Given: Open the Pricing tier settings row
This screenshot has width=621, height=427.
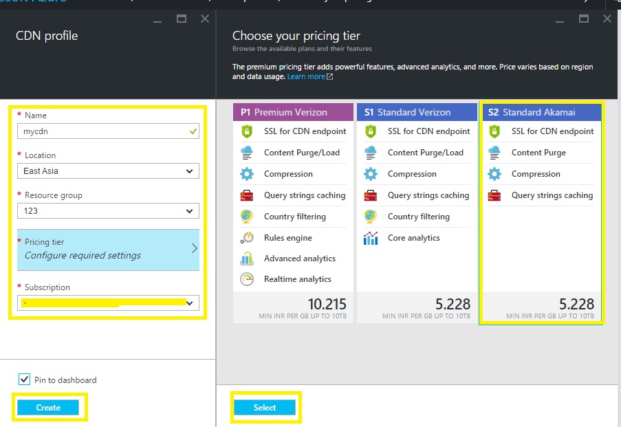Looking at the screenshot, I should click(x=108, y=250).
